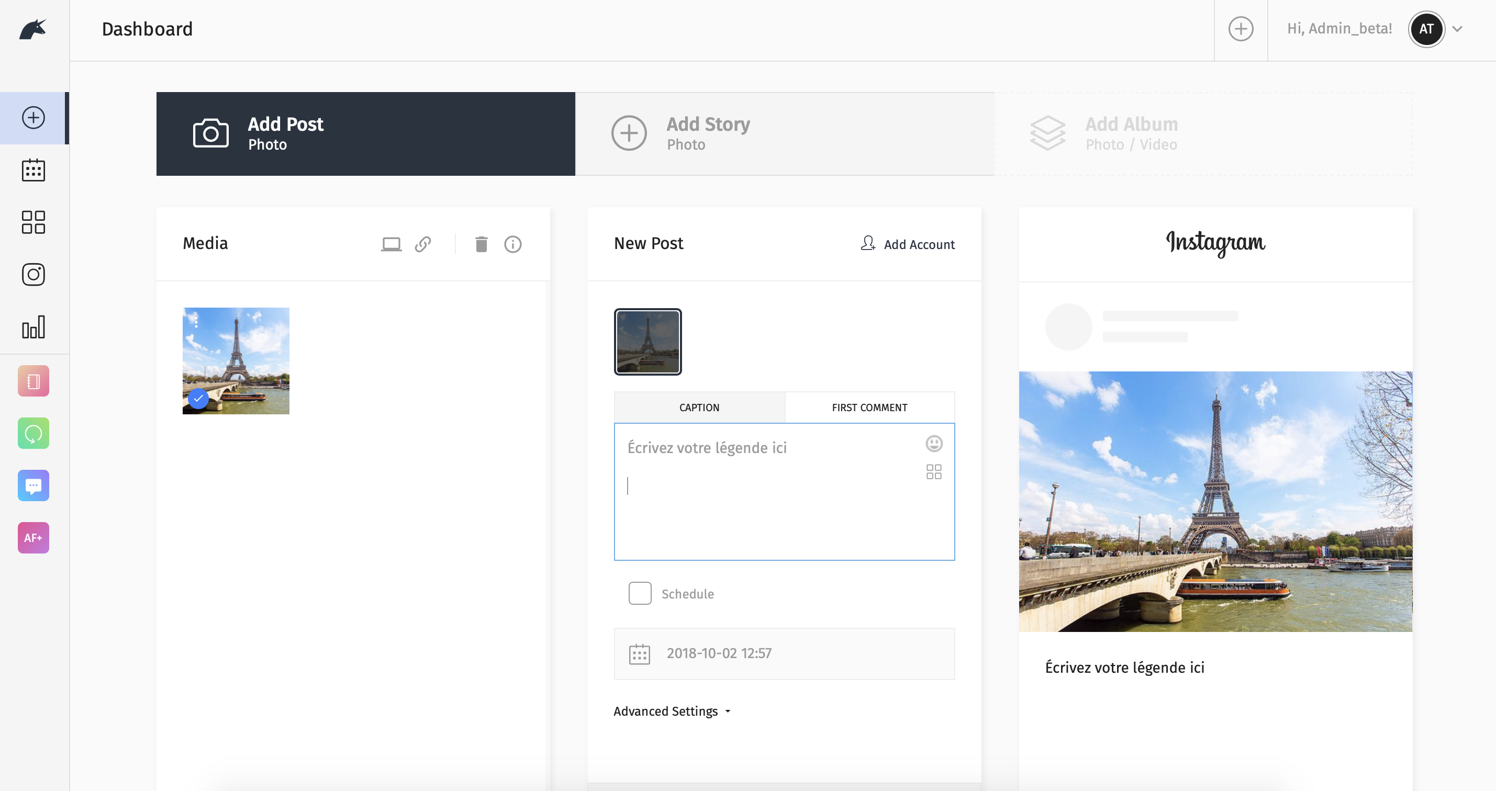1496x791 pixels.
Task: Click the Dashboard page title
Action: [x=148, y=29]
